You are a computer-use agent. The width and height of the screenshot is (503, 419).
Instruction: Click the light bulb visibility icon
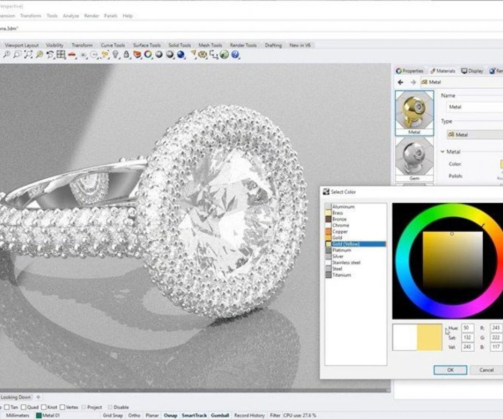[115, 55]
